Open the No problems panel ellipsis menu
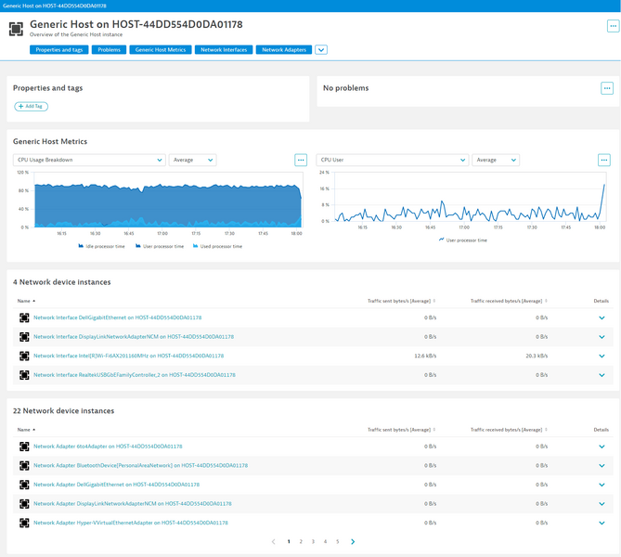 point(607,88)
